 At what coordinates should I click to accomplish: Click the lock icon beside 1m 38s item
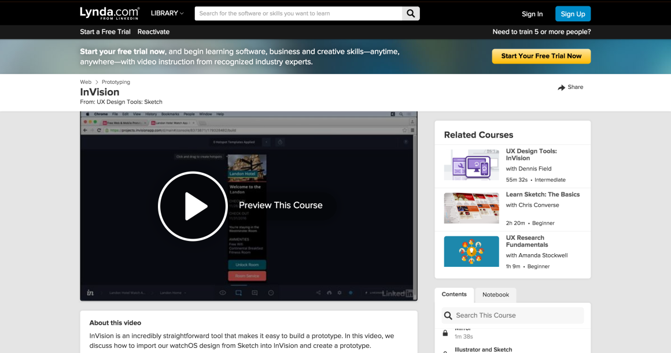pos(445,333)
